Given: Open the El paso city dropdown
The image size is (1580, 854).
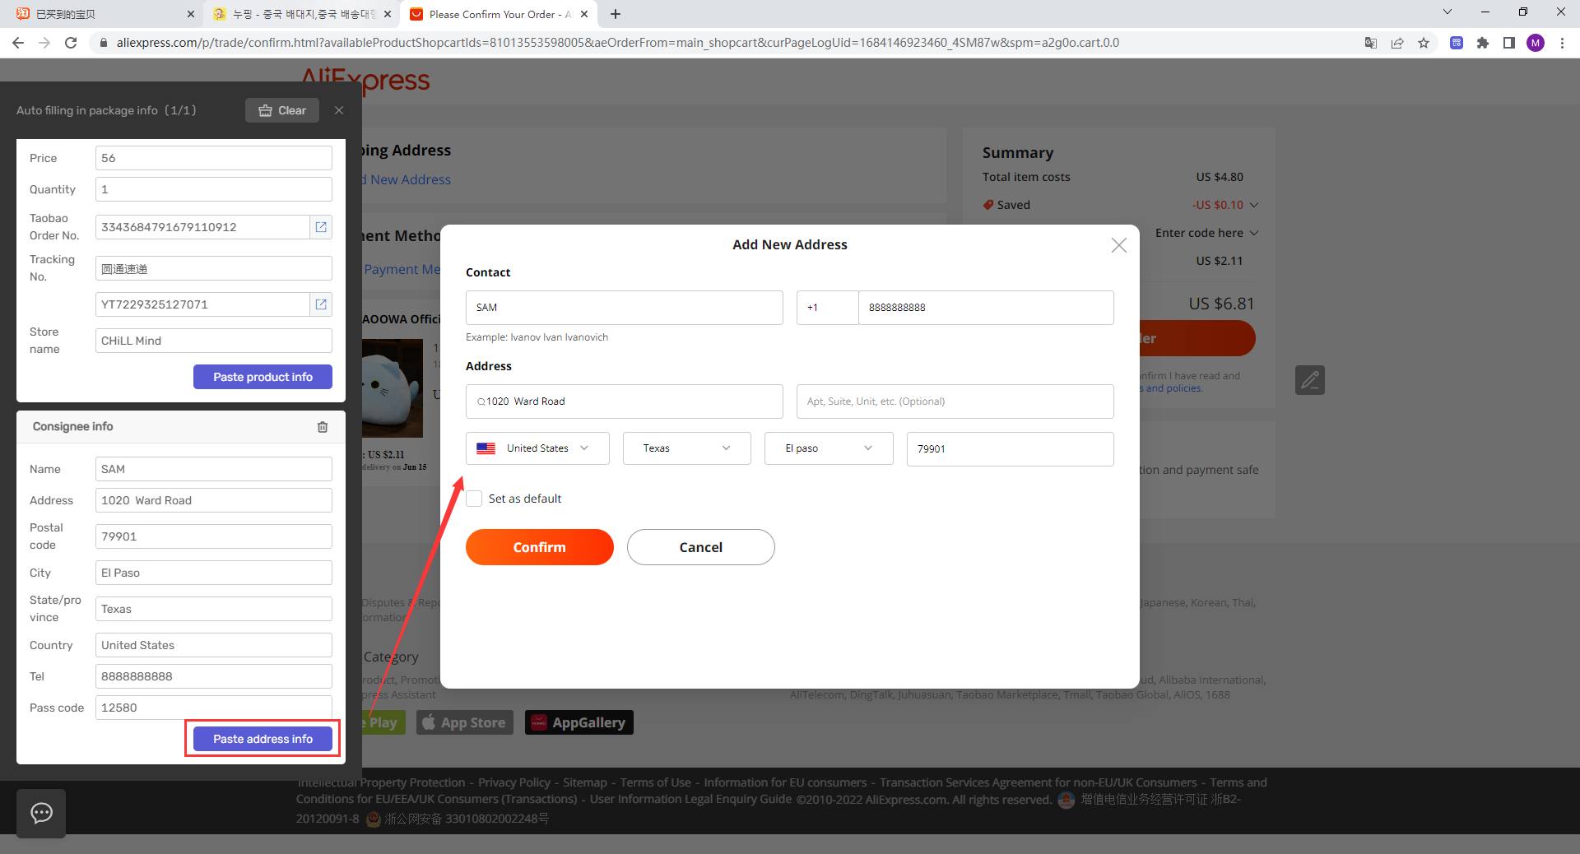Looking at the screenshot, I should tap(829, 448).
